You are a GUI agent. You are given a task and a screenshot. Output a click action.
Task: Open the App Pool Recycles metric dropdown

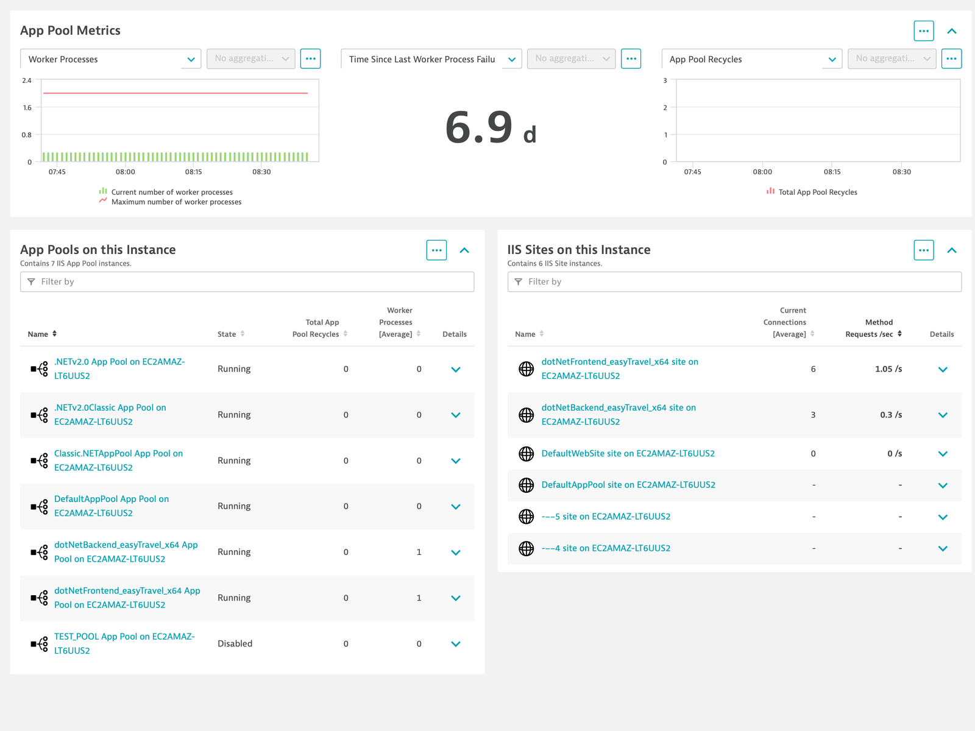[752, 59]
